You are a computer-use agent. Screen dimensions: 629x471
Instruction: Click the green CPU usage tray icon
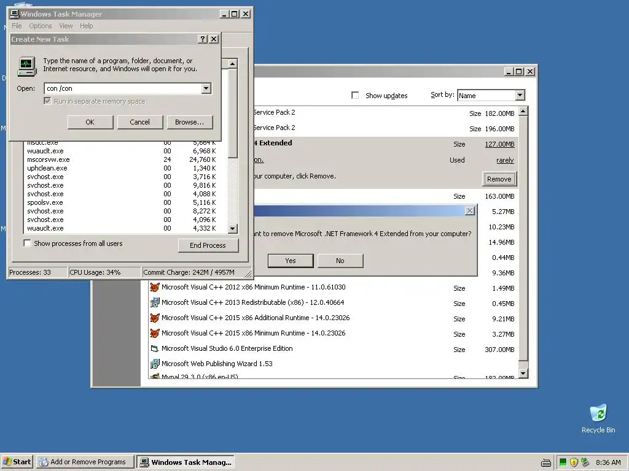click(x=563, y=462)
